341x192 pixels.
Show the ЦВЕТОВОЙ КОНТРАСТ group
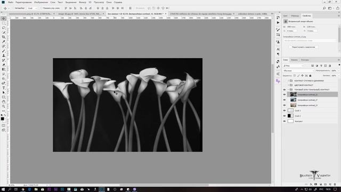click(x=284, y=85)
